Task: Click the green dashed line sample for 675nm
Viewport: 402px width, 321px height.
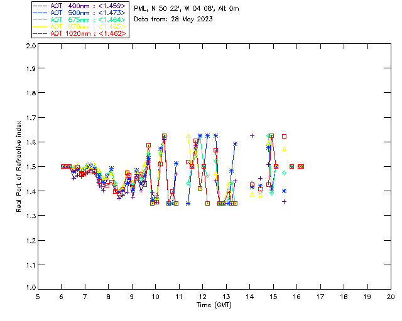Action: point(40,19)
